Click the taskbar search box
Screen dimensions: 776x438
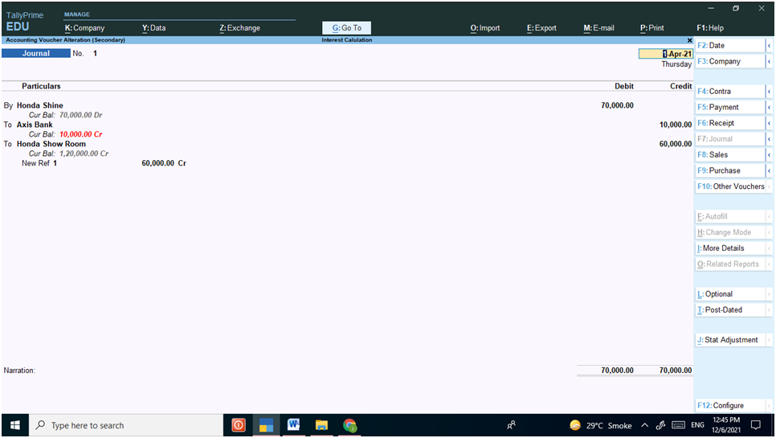(x=126, y=425)
